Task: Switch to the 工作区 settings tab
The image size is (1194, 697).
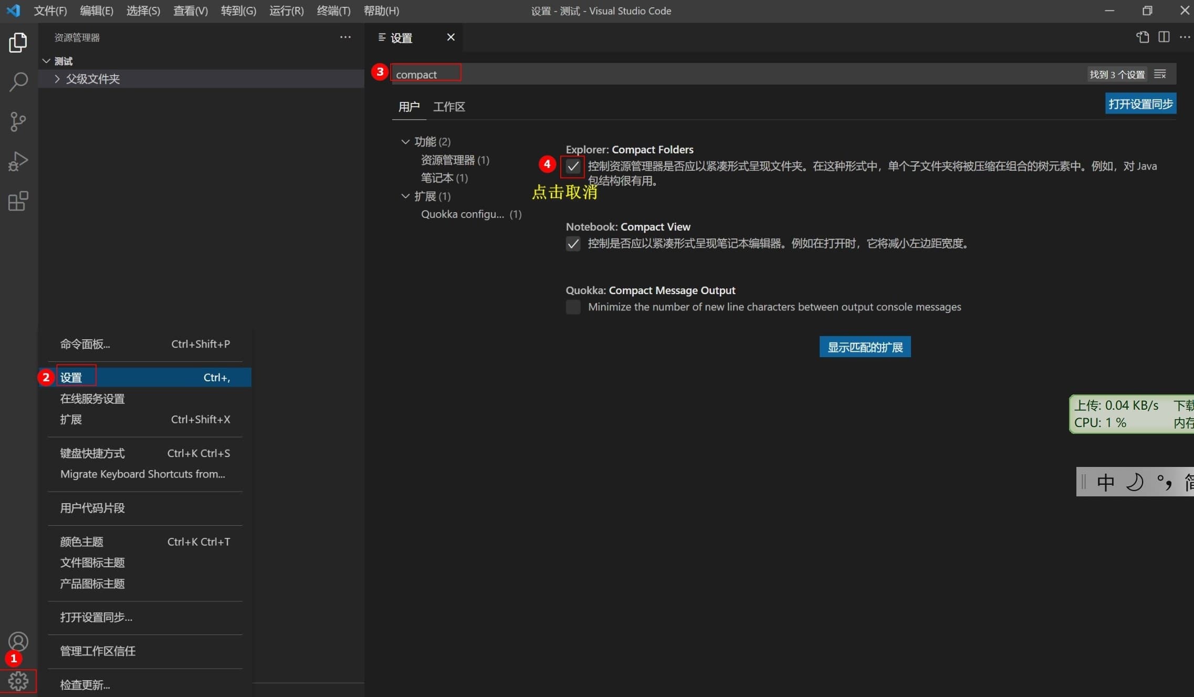Action: [x=449, y=107]
